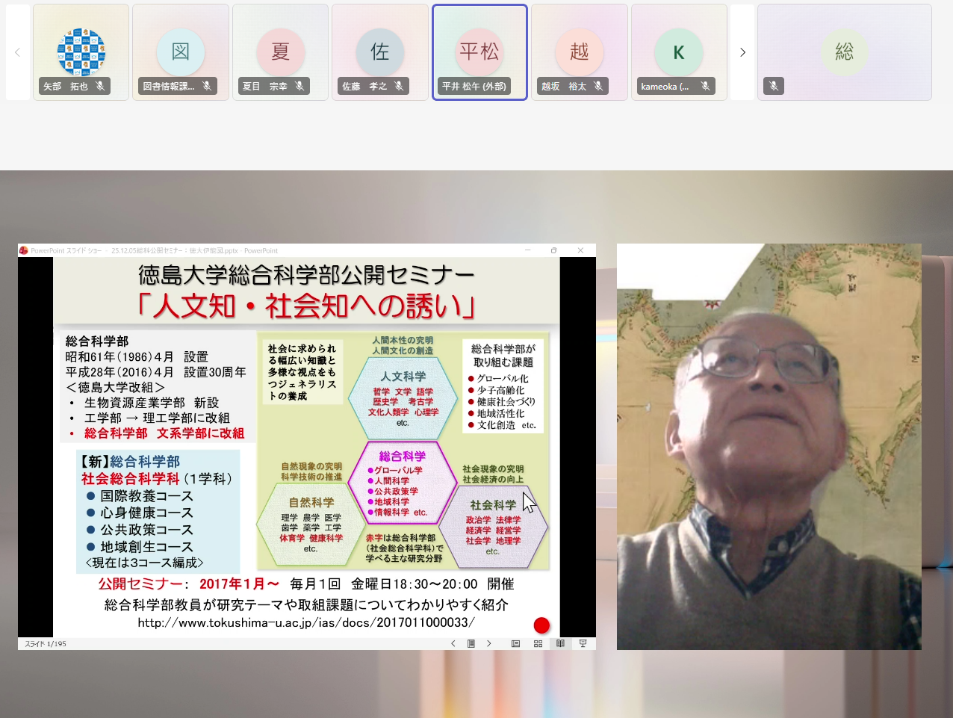Advance the presentation with the next-slide arrow

[x=489, y=643]
